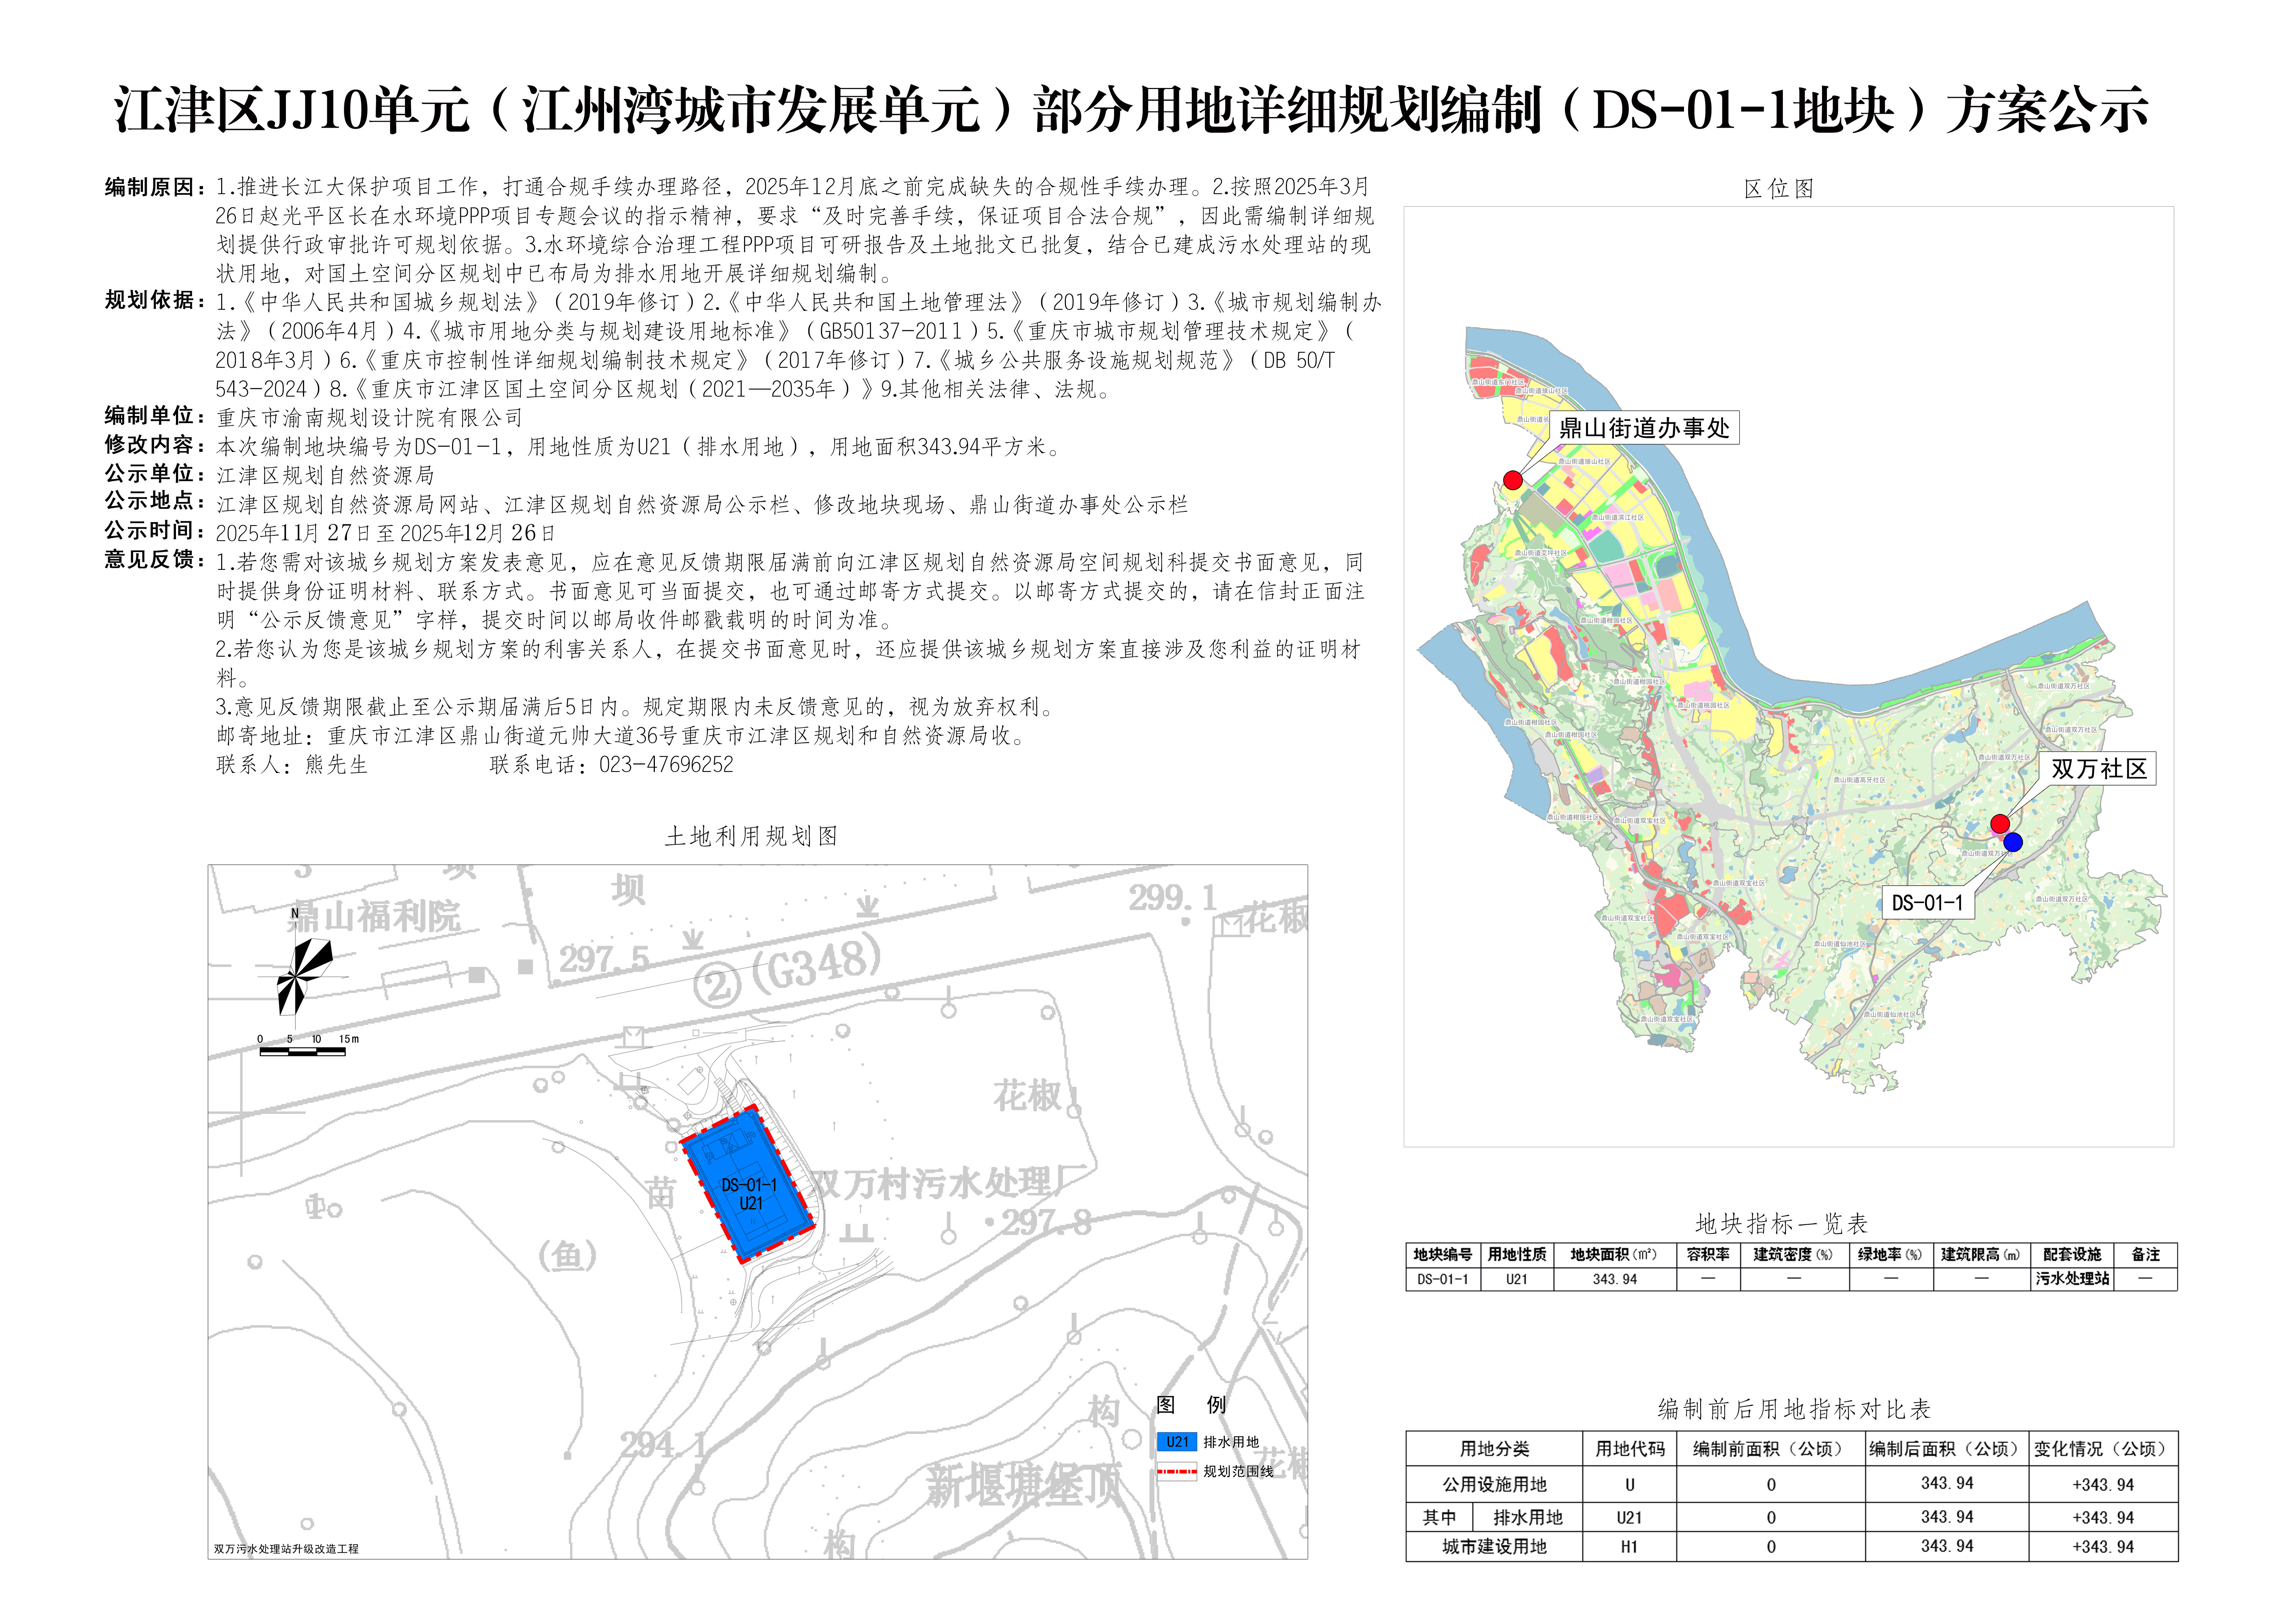Viewport: 2296px width, 1622px height.
Task: Click the 地块指标一览表 table title
Action: click(x=1781, y=1223)
